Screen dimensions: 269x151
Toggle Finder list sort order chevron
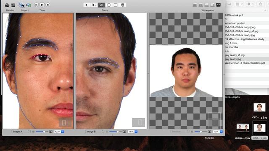(265, 10)
